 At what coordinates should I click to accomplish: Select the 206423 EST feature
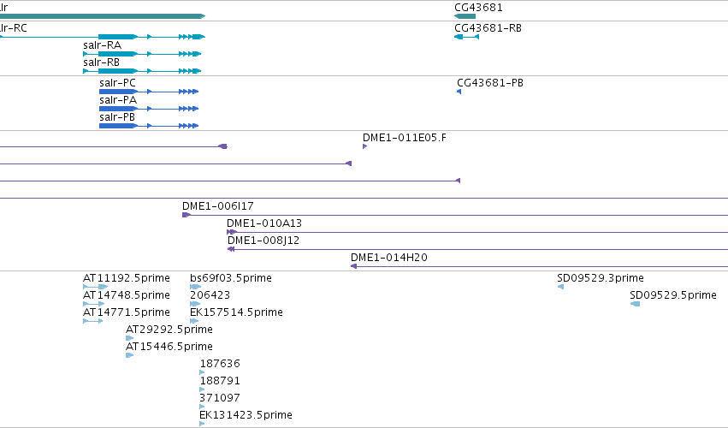(x=195, y=304)
